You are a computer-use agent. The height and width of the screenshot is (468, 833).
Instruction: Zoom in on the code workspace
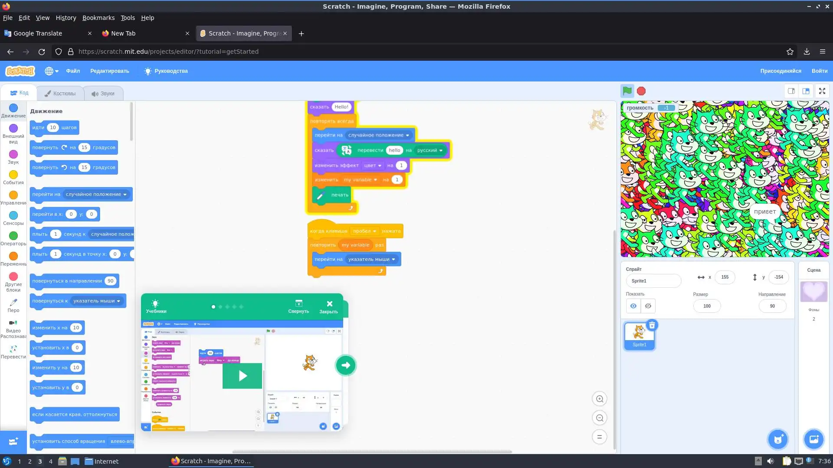point(600,399)
